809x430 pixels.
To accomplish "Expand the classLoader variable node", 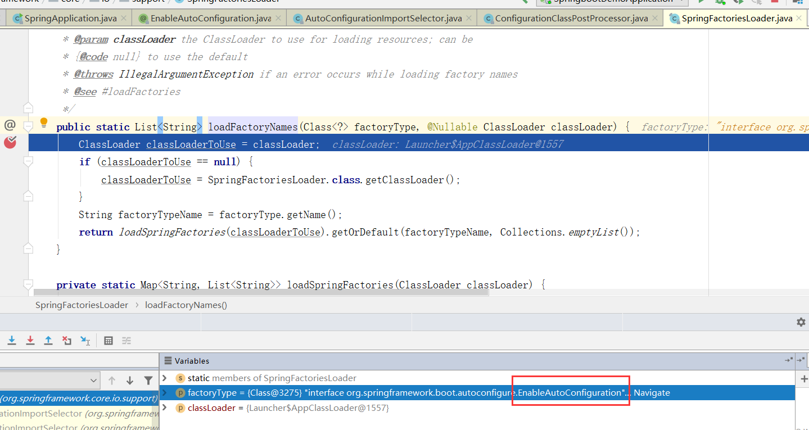I will point(165,408).
